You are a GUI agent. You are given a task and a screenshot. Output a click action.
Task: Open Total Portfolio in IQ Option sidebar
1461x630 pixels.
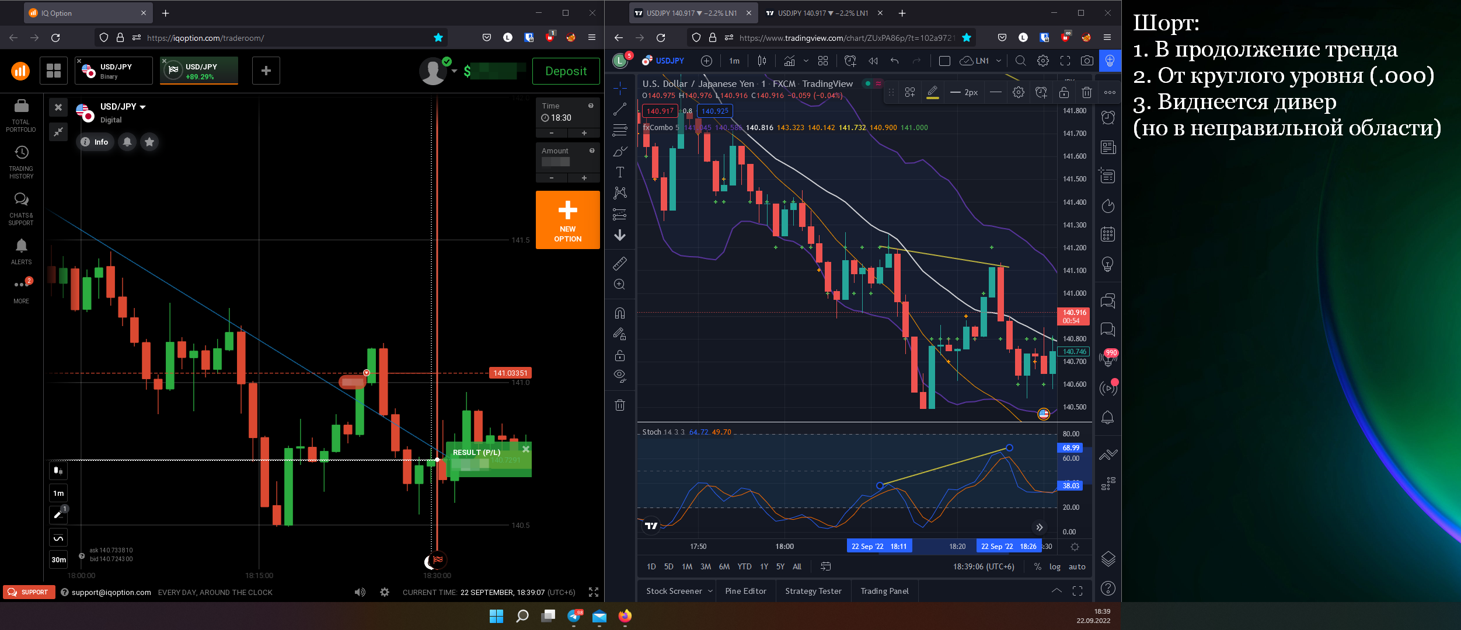[x=21, y=116]
